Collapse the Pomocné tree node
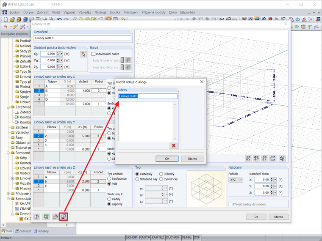Image resolution: width=322 pixels, height=241 pixels. click(8, 153)
